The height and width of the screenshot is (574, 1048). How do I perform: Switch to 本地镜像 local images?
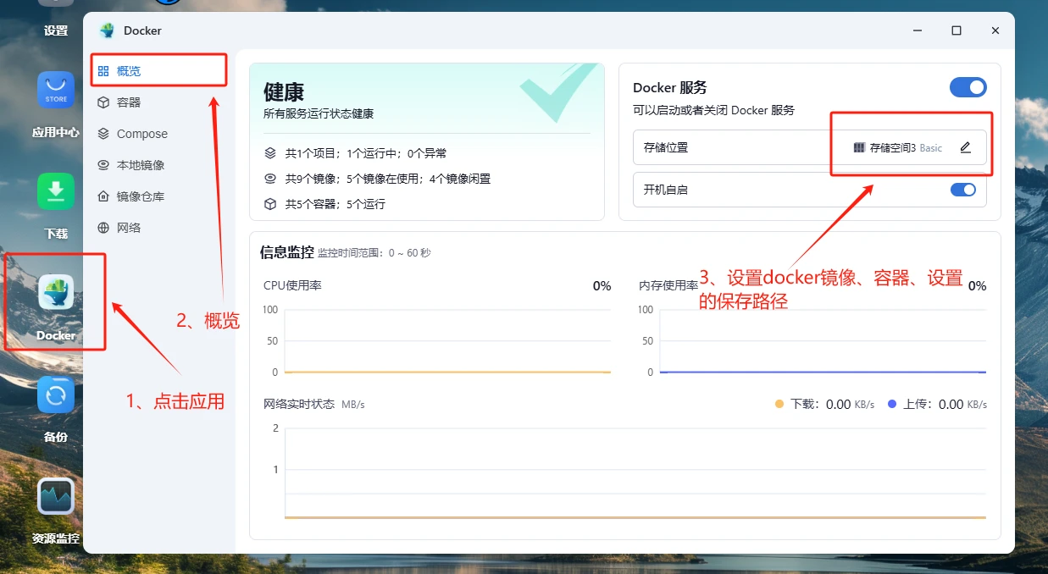pyautogui.click(x=141, y=165)
